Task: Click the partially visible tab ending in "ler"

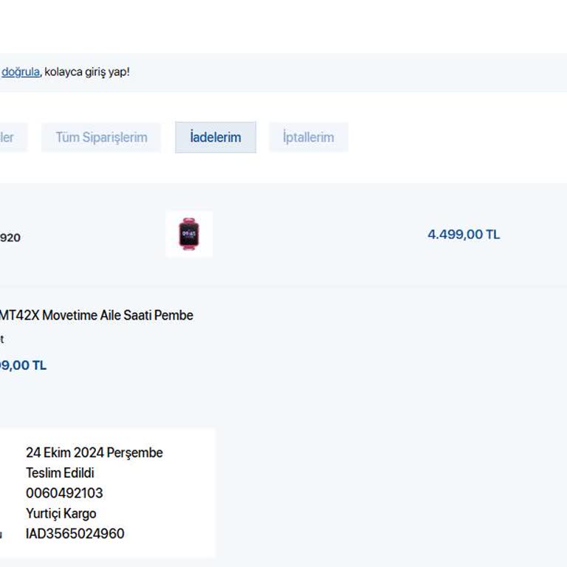Action: coord(9,137)
